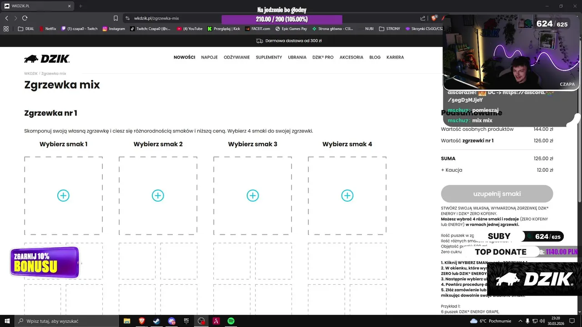Show hidden system tray icons
The image size is (582, 327).
pos(520,321)
